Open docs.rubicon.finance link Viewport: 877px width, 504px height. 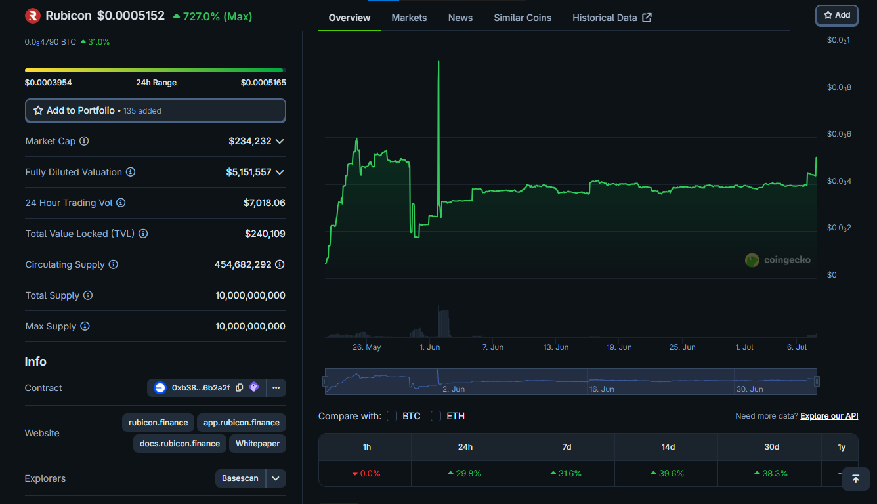[180, 444]
